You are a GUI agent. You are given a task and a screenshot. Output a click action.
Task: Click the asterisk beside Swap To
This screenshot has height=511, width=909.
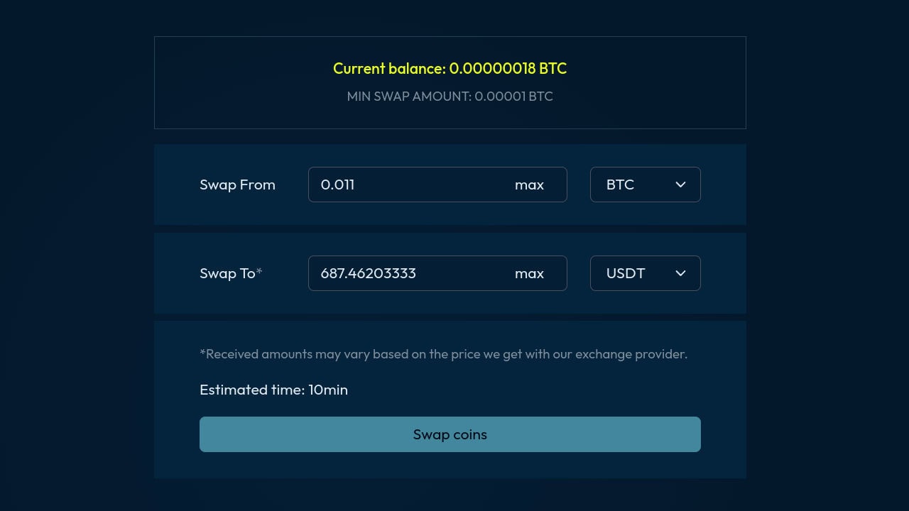[x=259, y=271]
